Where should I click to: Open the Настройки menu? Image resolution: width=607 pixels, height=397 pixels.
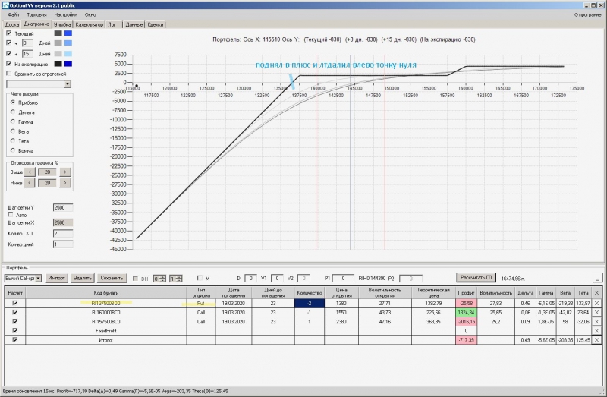pyautogui.click(x=66, y=14)
